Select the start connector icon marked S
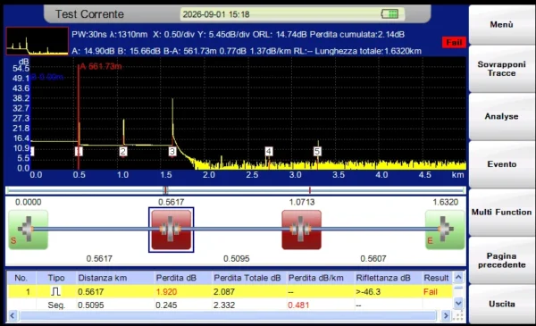Image resolution: width=536 pixels, height=326 pixels. [29, 230]
